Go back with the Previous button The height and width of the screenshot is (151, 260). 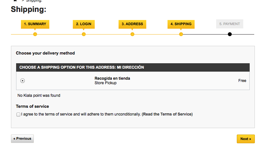tap(22, 139)
